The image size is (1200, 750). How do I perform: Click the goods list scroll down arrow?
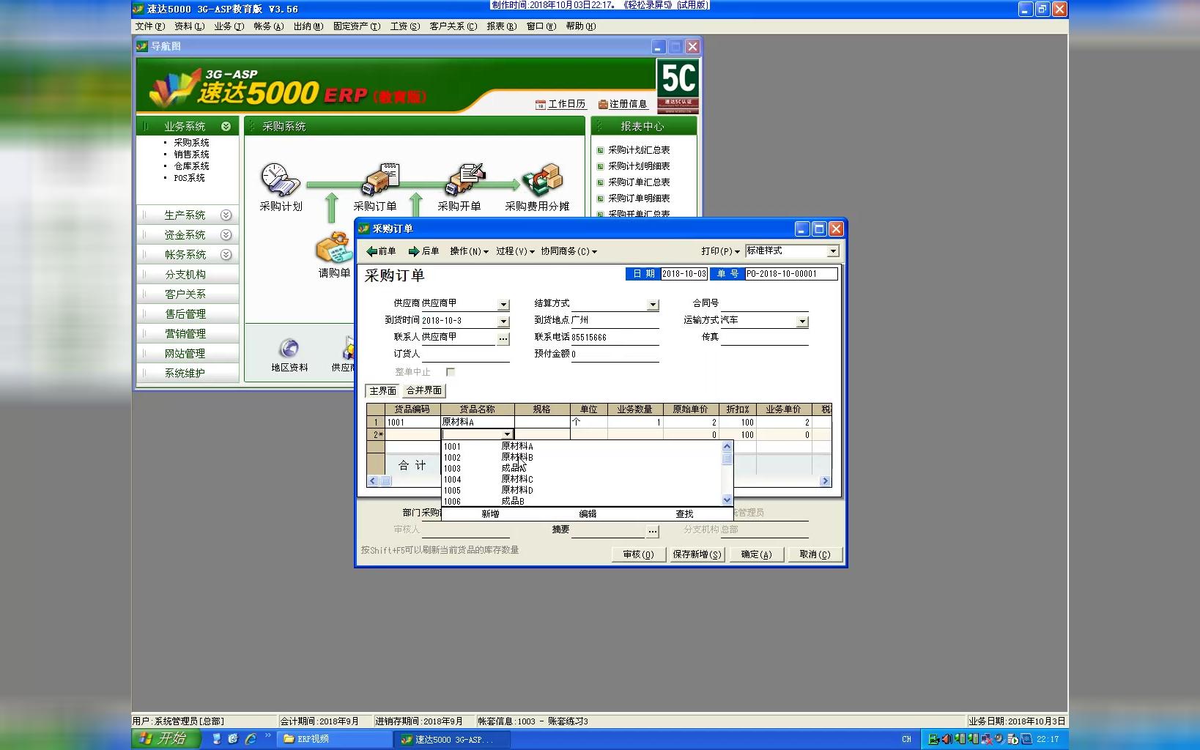(x=727, y=500)
